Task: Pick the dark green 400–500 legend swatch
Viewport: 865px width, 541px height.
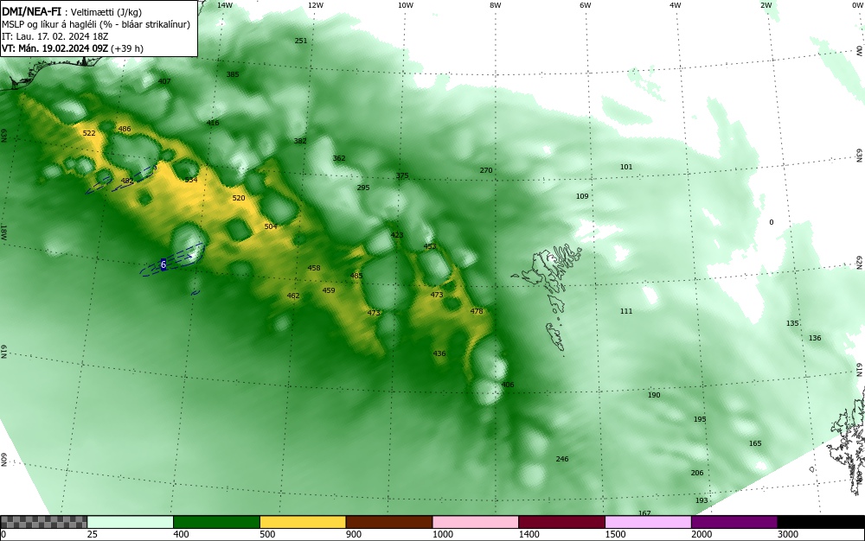Action: pos(216,522)
